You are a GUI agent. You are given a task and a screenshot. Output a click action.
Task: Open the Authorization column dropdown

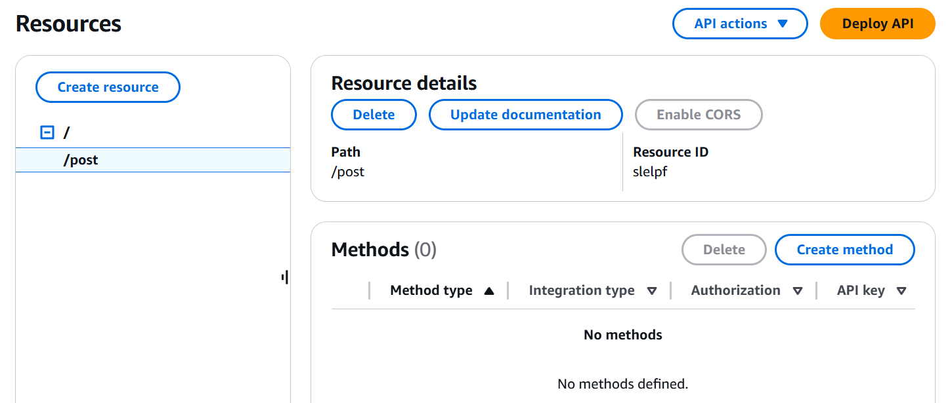pyautogui.click(x=798, y=290)
